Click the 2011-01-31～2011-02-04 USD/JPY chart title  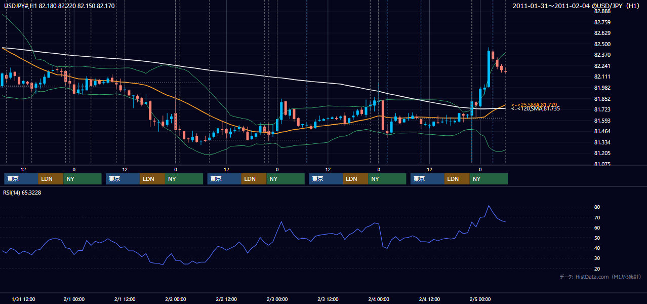point(577,6)
